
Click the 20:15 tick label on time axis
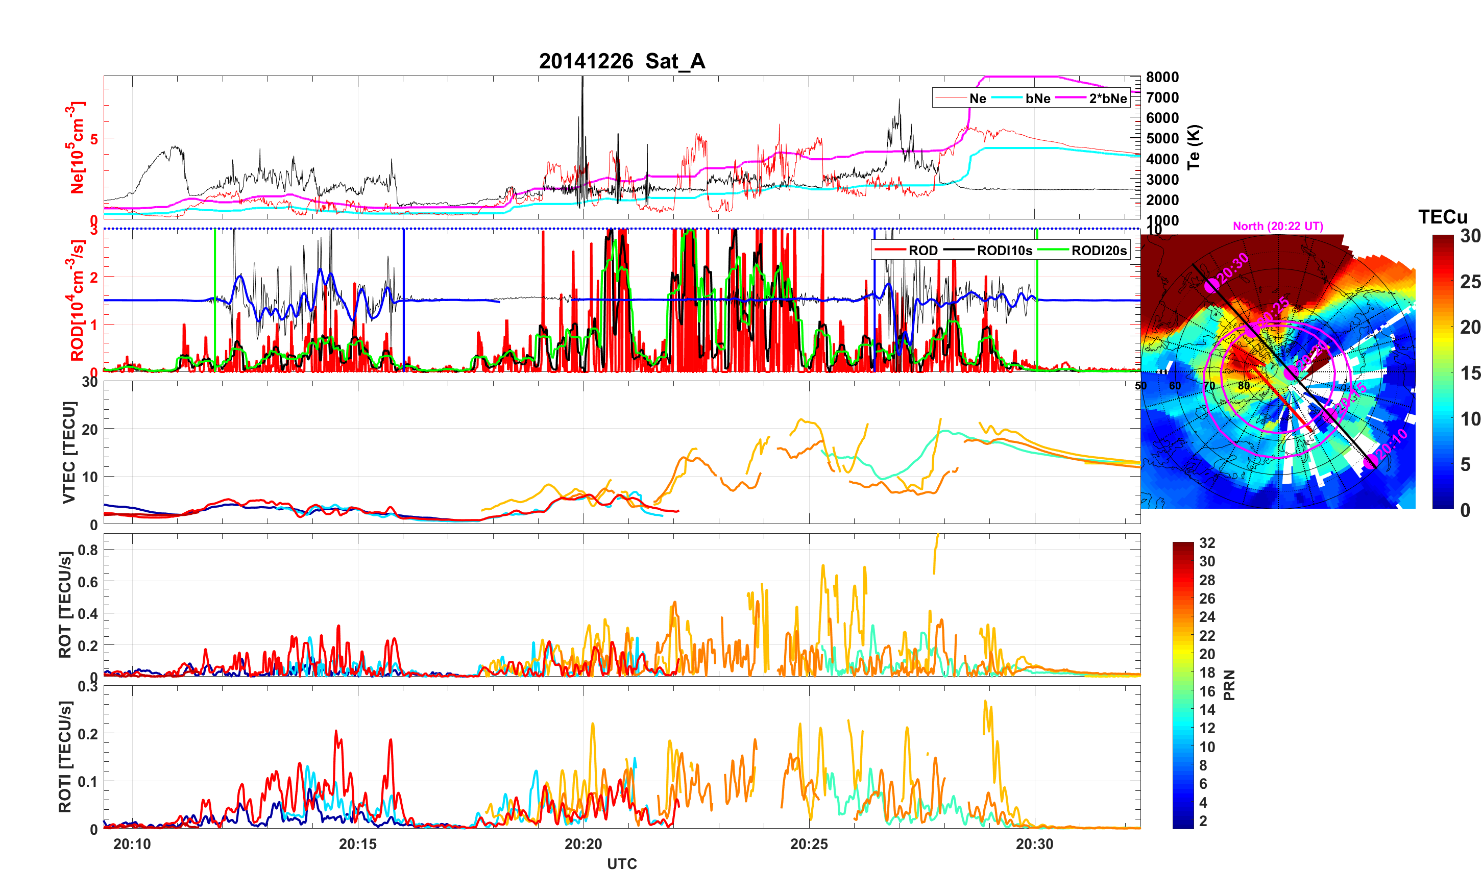(x=357, y=843)
